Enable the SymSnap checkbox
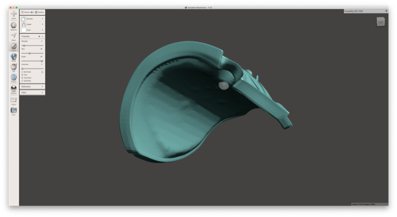 click(22, 80)
